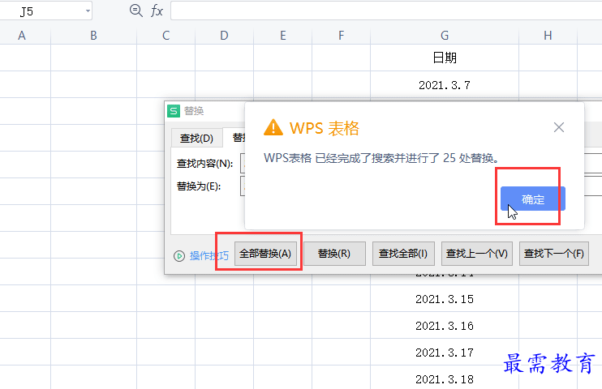
Task: Click the 查找上一个(V) button
Action: [477, 254]
